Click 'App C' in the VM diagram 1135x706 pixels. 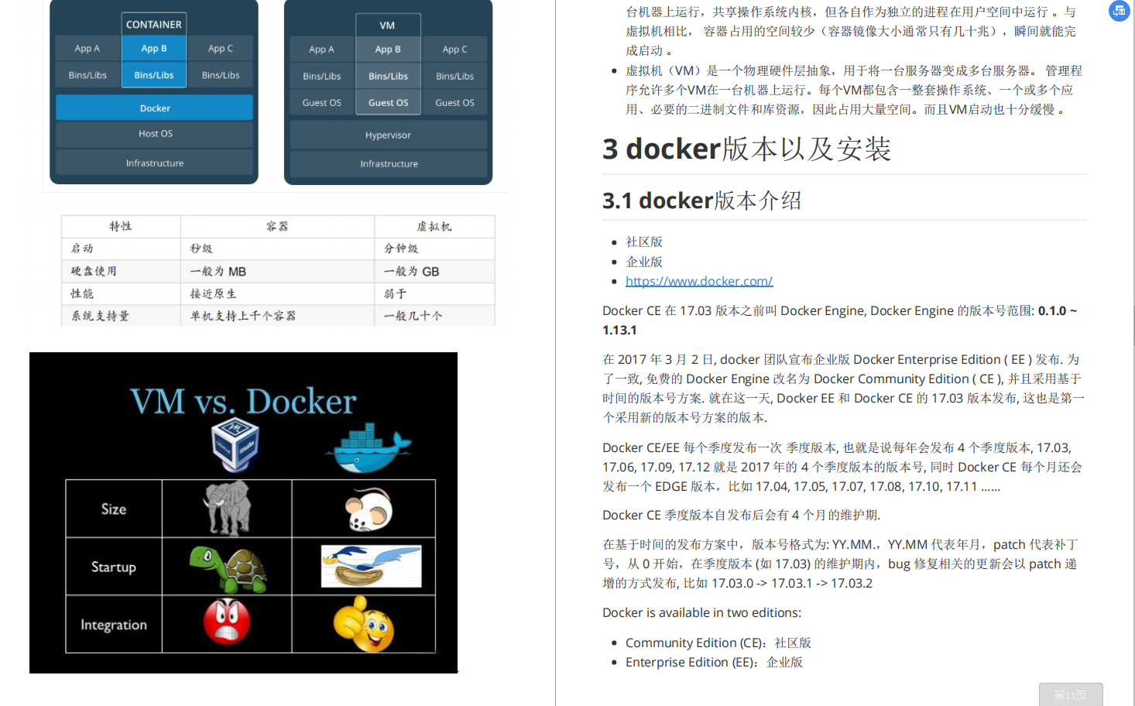click(454, 49)
